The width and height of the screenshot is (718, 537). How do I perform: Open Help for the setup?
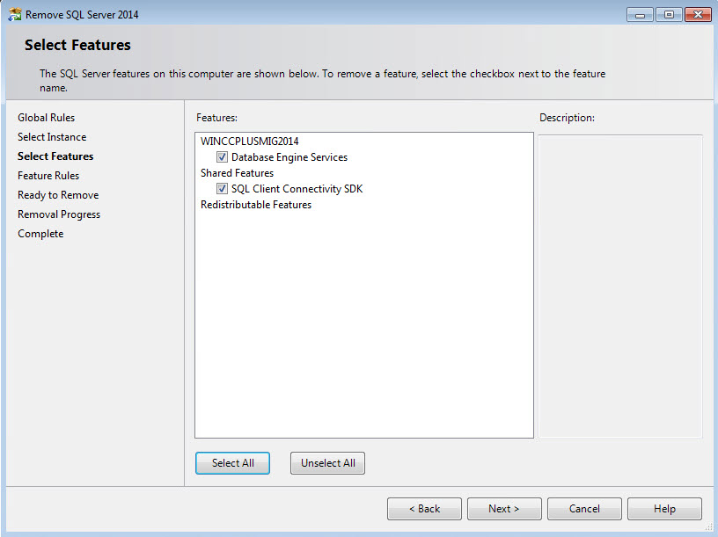[664, 509]
